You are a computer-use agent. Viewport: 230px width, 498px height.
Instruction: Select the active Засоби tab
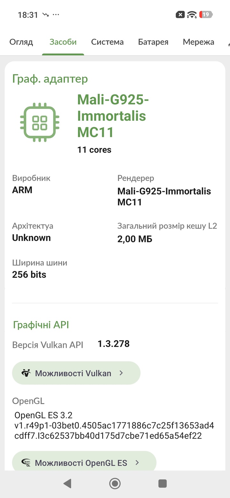pos(63,42)
